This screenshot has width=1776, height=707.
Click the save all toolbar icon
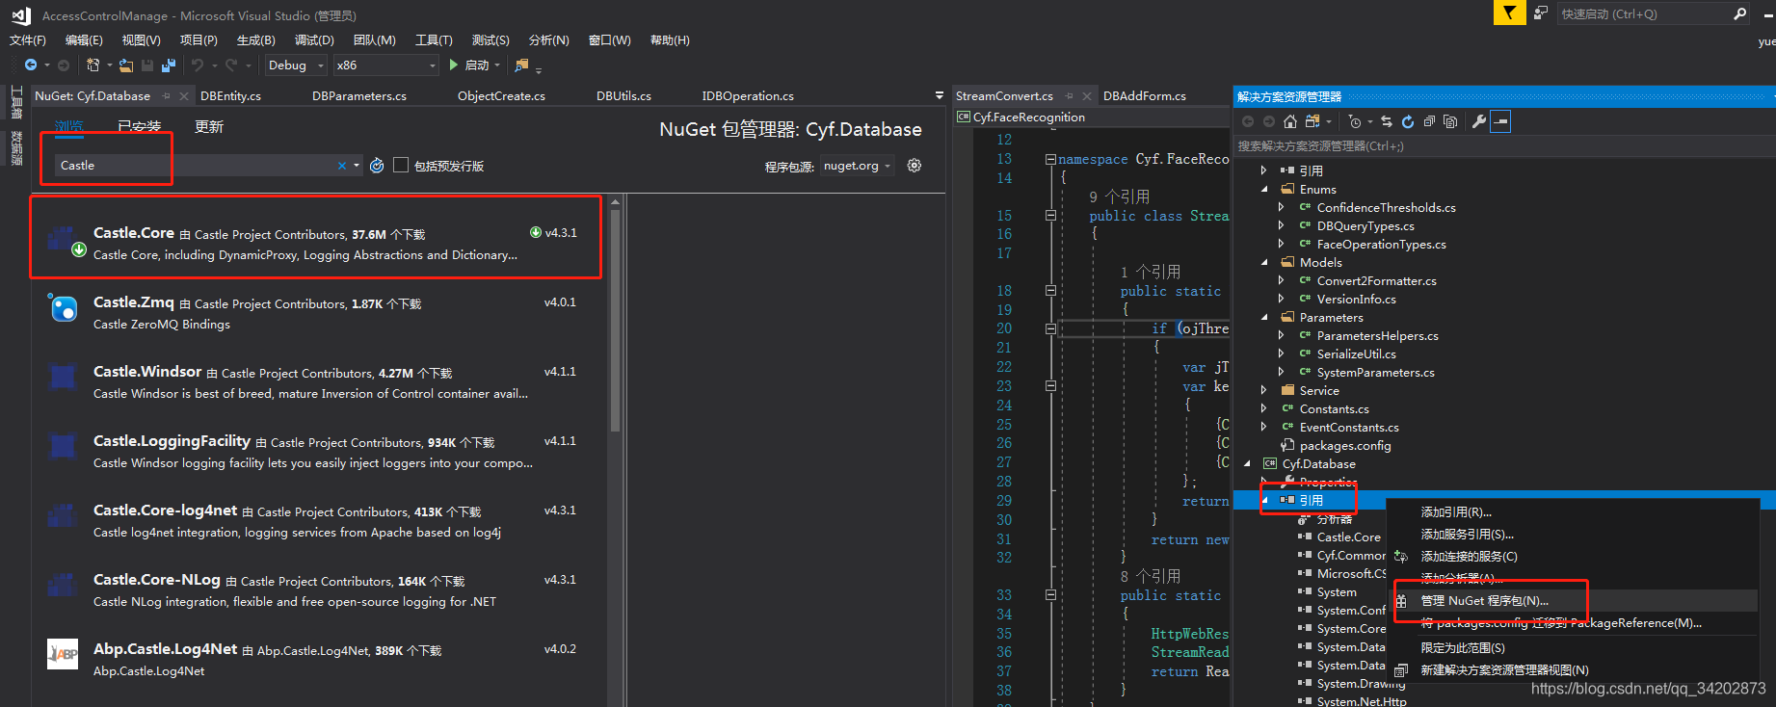[x=169, y=65]
